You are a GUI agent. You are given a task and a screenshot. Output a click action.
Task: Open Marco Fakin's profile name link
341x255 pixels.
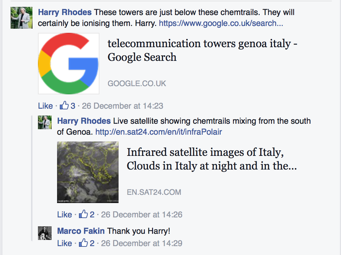tap(81, 231)
